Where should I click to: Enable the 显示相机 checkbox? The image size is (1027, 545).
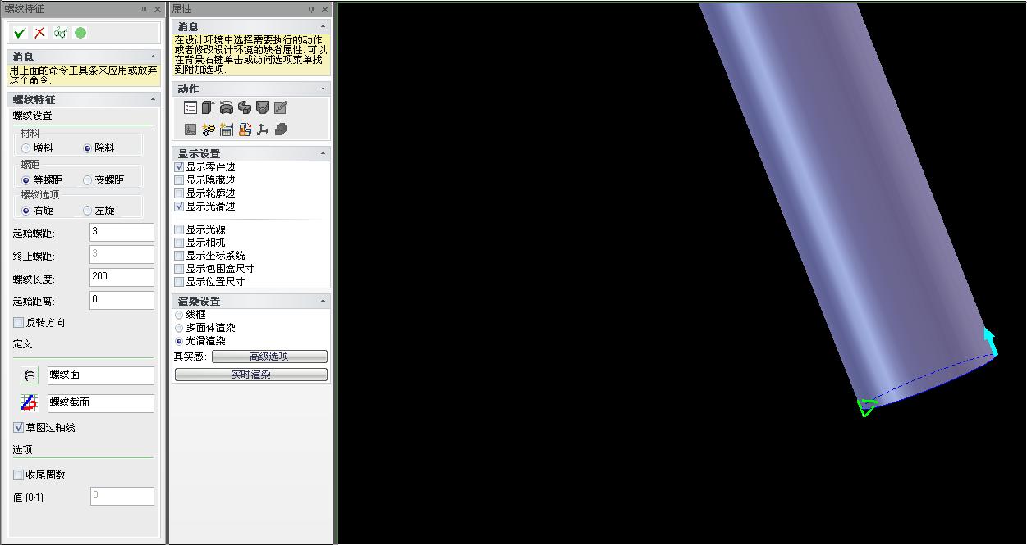[x=180, y=243]
